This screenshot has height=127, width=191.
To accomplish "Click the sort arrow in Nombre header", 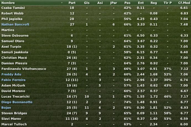I will [62, 3].
